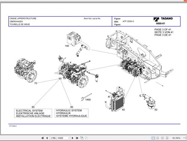Screen dimensions: 187x141
Task: Click the zoom out button
Action: pos(186,138)
